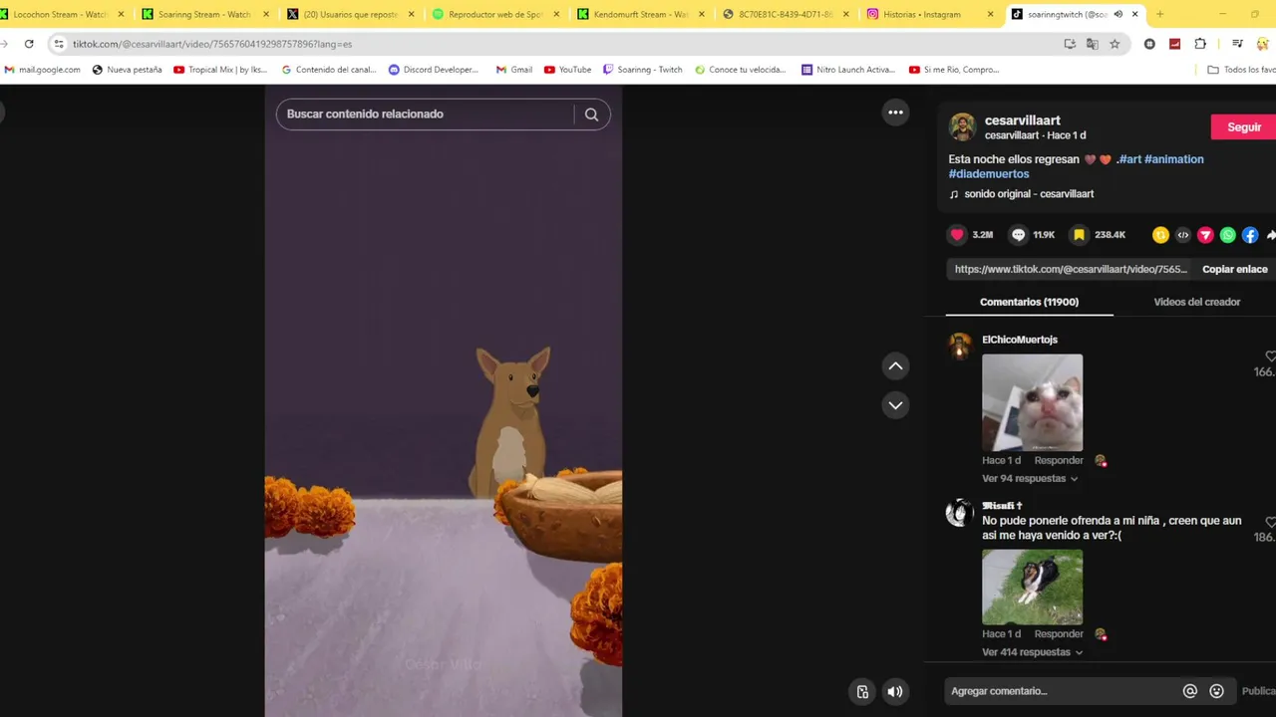1276x717 pixels.
Task: Open ElChicoMuertojs username
Action: point(1020,340)
